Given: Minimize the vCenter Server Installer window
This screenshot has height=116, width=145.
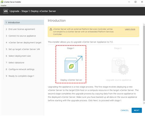Looking at the screenshot, I should pyautogui.click(x=129, y=2).
